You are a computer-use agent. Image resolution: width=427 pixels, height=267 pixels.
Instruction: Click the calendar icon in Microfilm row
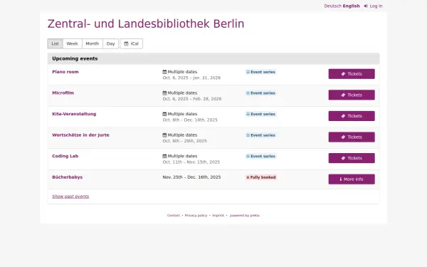click(164, 93)
